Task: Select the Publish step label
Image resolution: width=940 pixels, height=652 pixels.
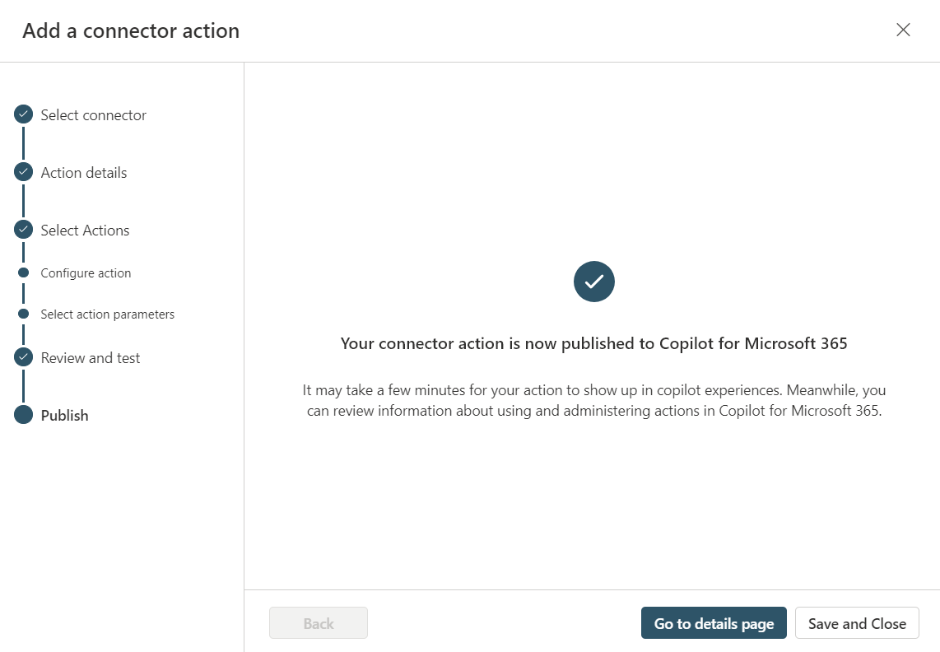Action: point(64,416)
